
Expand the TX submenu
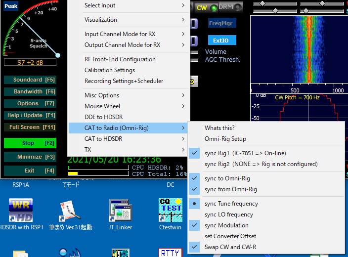(129, 150)
